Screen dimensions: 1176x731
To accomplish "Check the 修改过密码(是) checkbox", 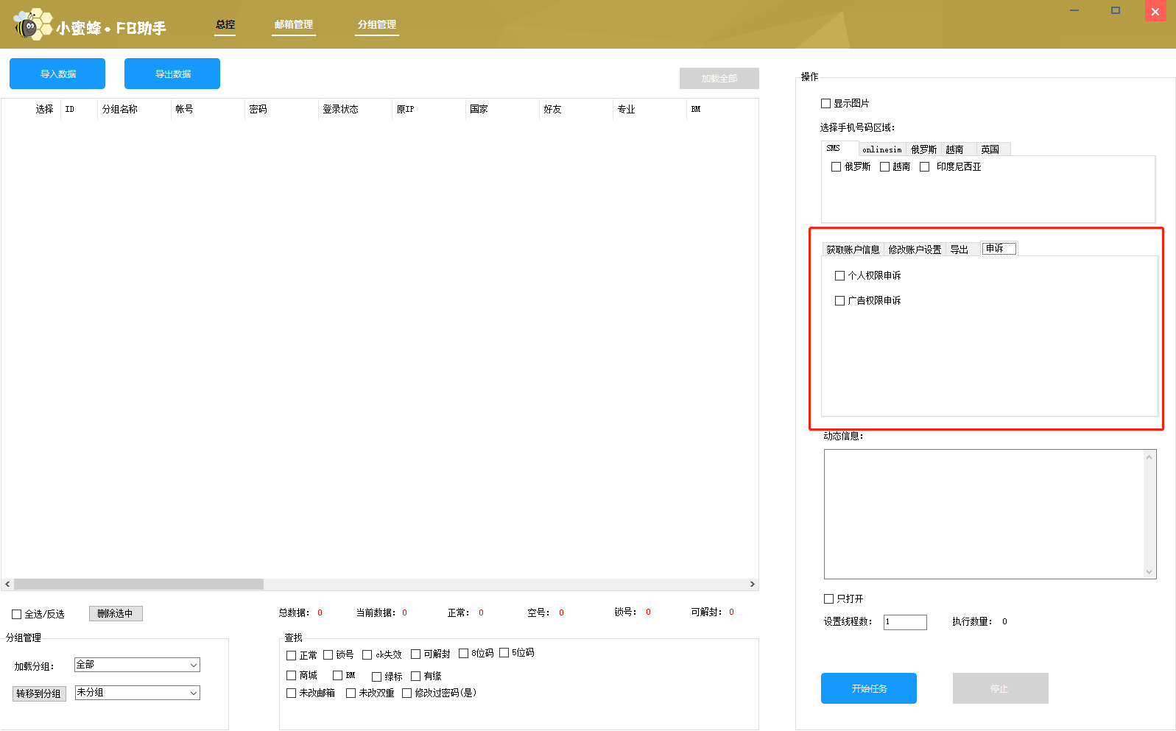I will click(x=407, y=693).
